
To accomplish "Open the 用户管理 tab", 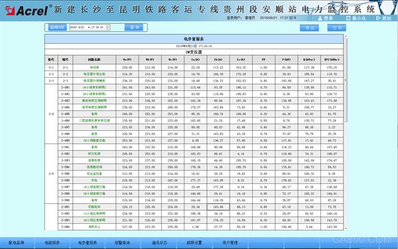I will (230, 242).
